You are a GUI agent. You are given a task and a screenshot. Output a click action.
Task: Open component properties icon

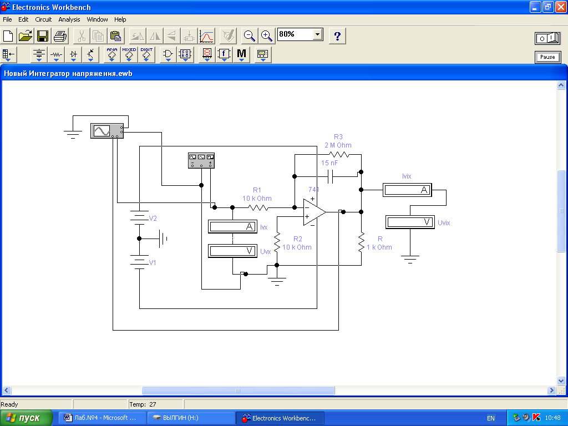pyautogui.click(x=228, y=36)
